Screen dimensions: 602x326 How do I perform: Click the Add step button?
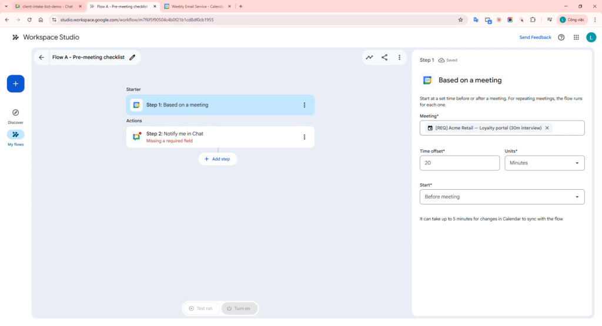coord(218,159)
